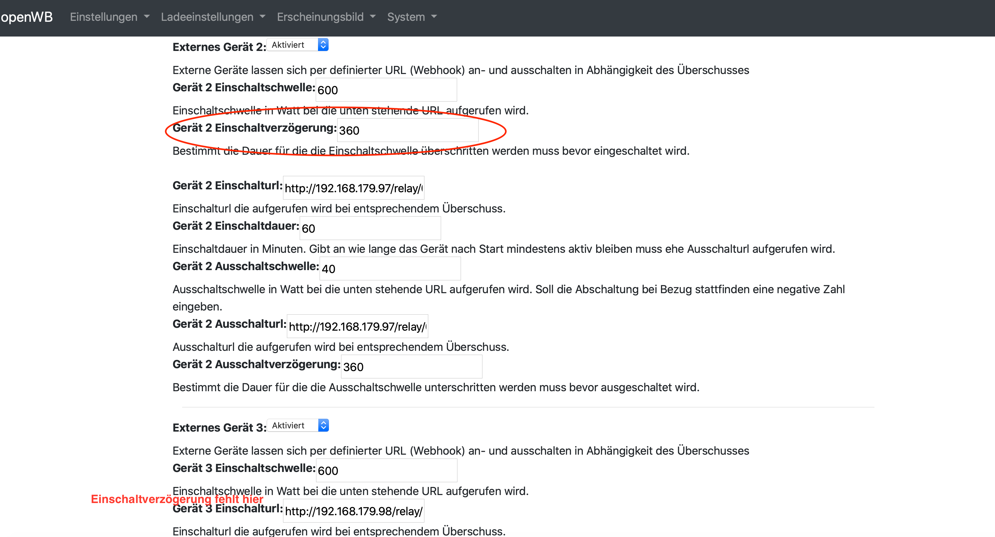Click the Gerät 3 Einschaltschwelle field
The width and height of the screenshot is (995, 537).
click(x=387, y=471)
